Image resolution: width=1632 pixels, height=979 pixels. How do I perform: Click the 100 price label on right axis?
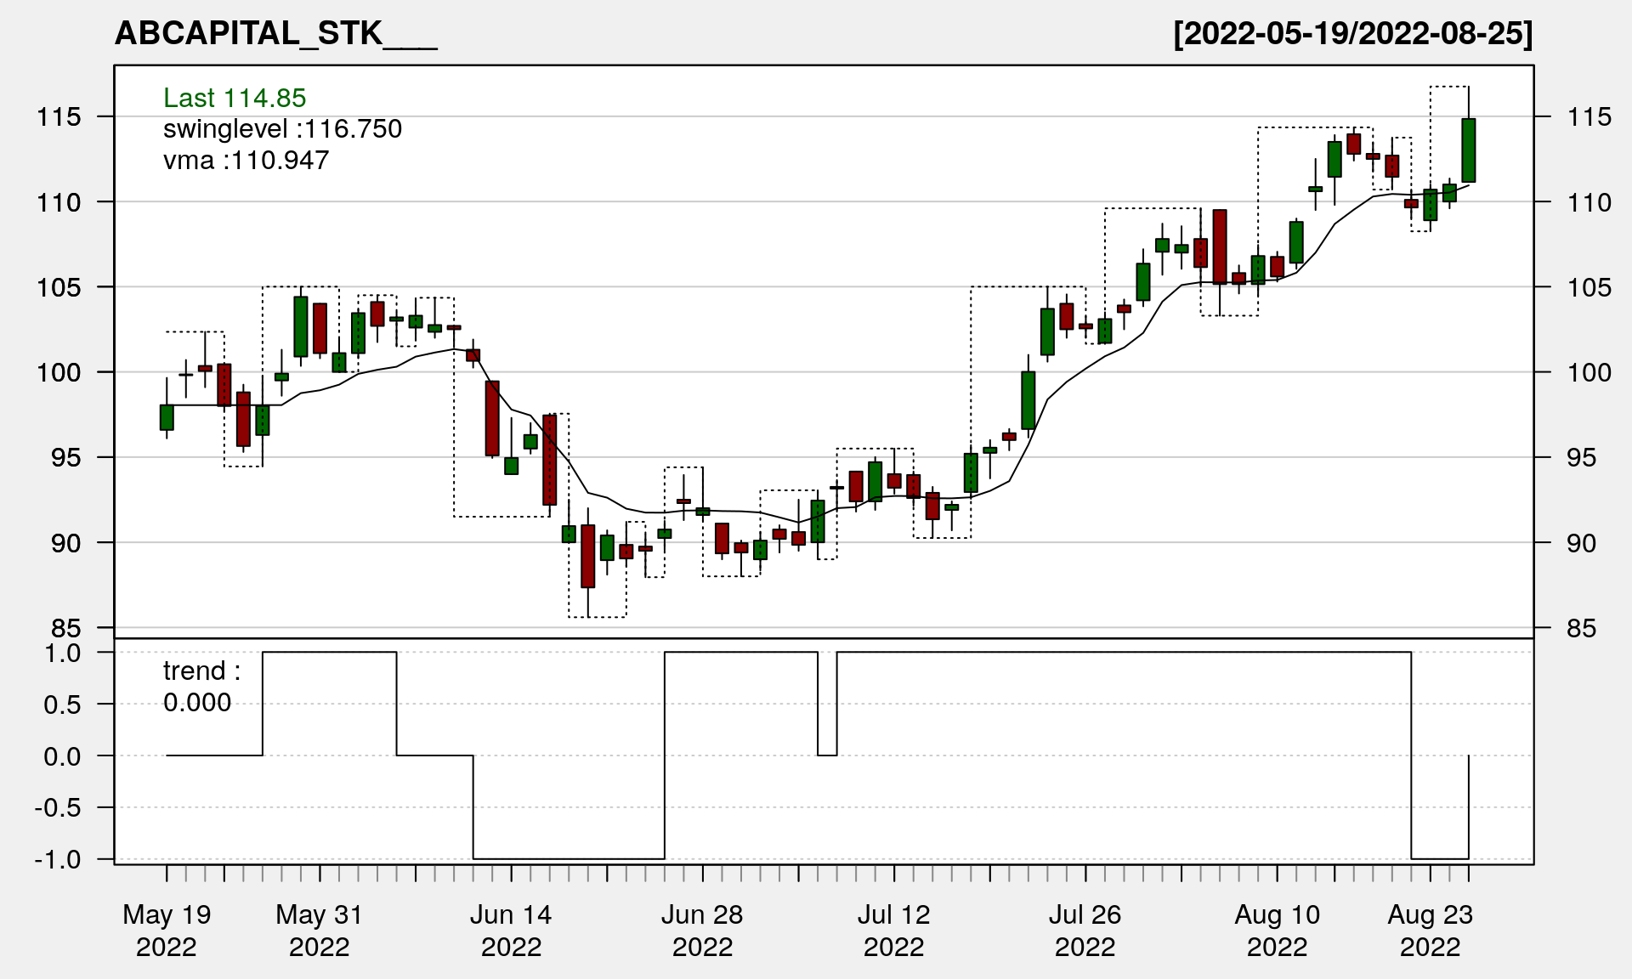click(1589, 372)
